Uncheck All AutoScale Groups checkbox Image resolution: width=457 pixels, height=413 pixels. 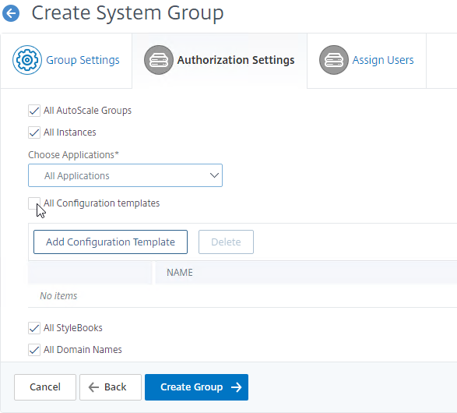pos(34,111)
